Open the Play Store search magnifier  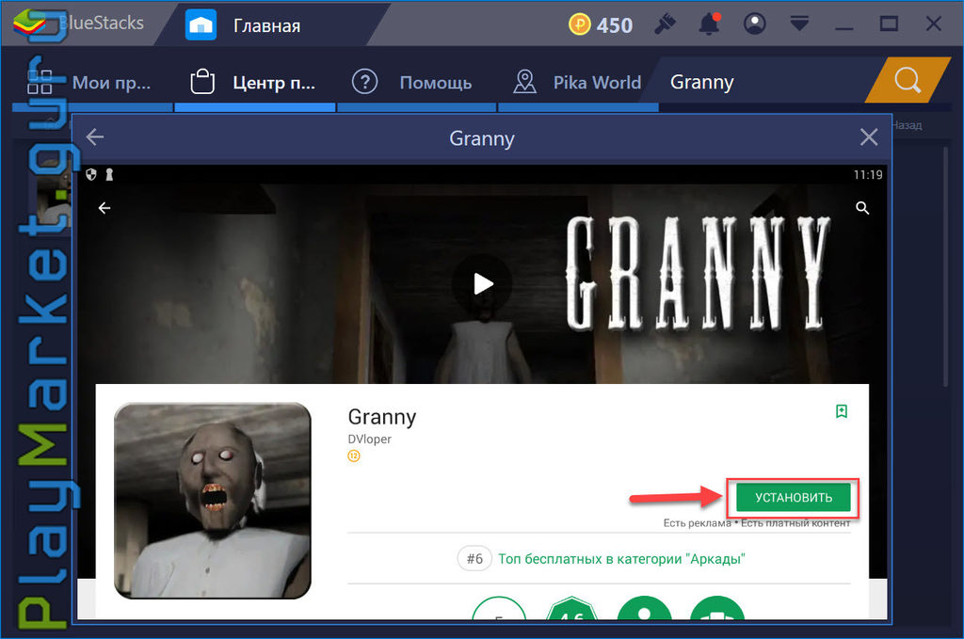tap(862, 208)
